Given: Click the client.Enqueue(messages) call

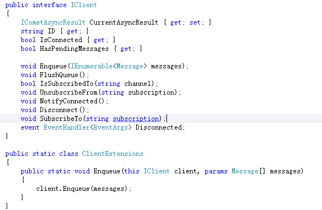Looking at the screenshot, I should pyautogui.click(x=83, y=189).
